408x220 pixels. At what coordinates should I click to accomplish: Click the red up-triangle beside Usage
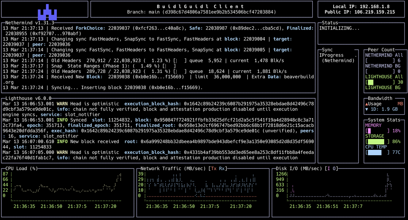click(x=367, y=104)
